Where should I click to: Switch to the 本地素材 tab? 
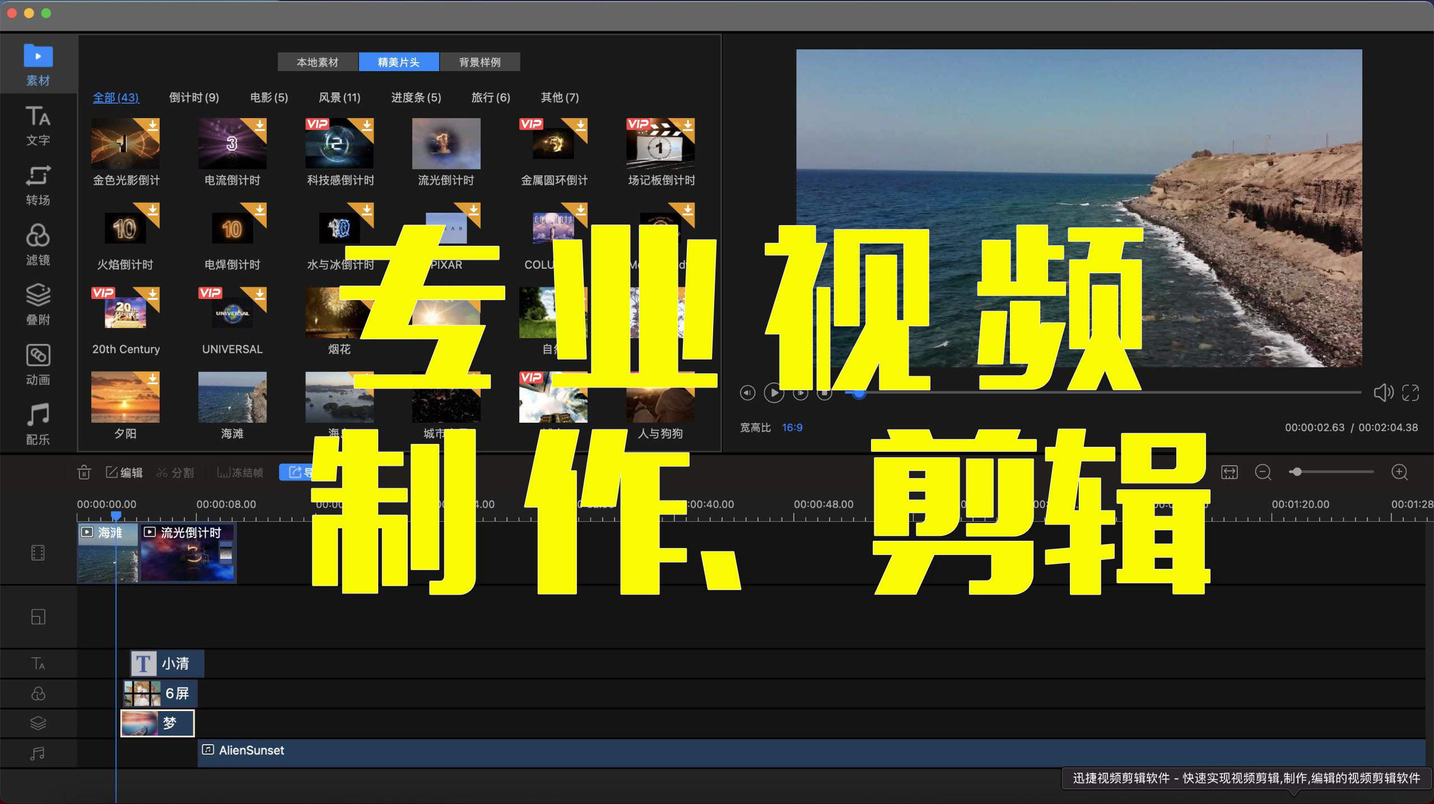pos(318,62)
